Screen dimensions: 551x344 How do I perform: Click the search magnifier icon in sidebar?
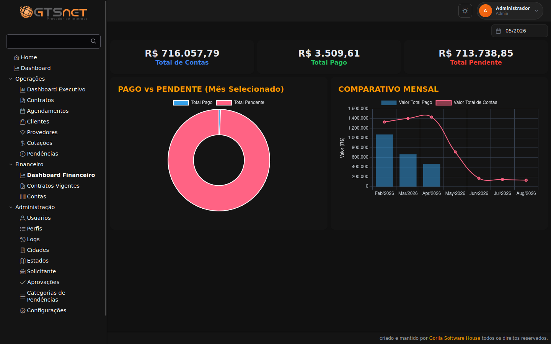tap(93, 41)
